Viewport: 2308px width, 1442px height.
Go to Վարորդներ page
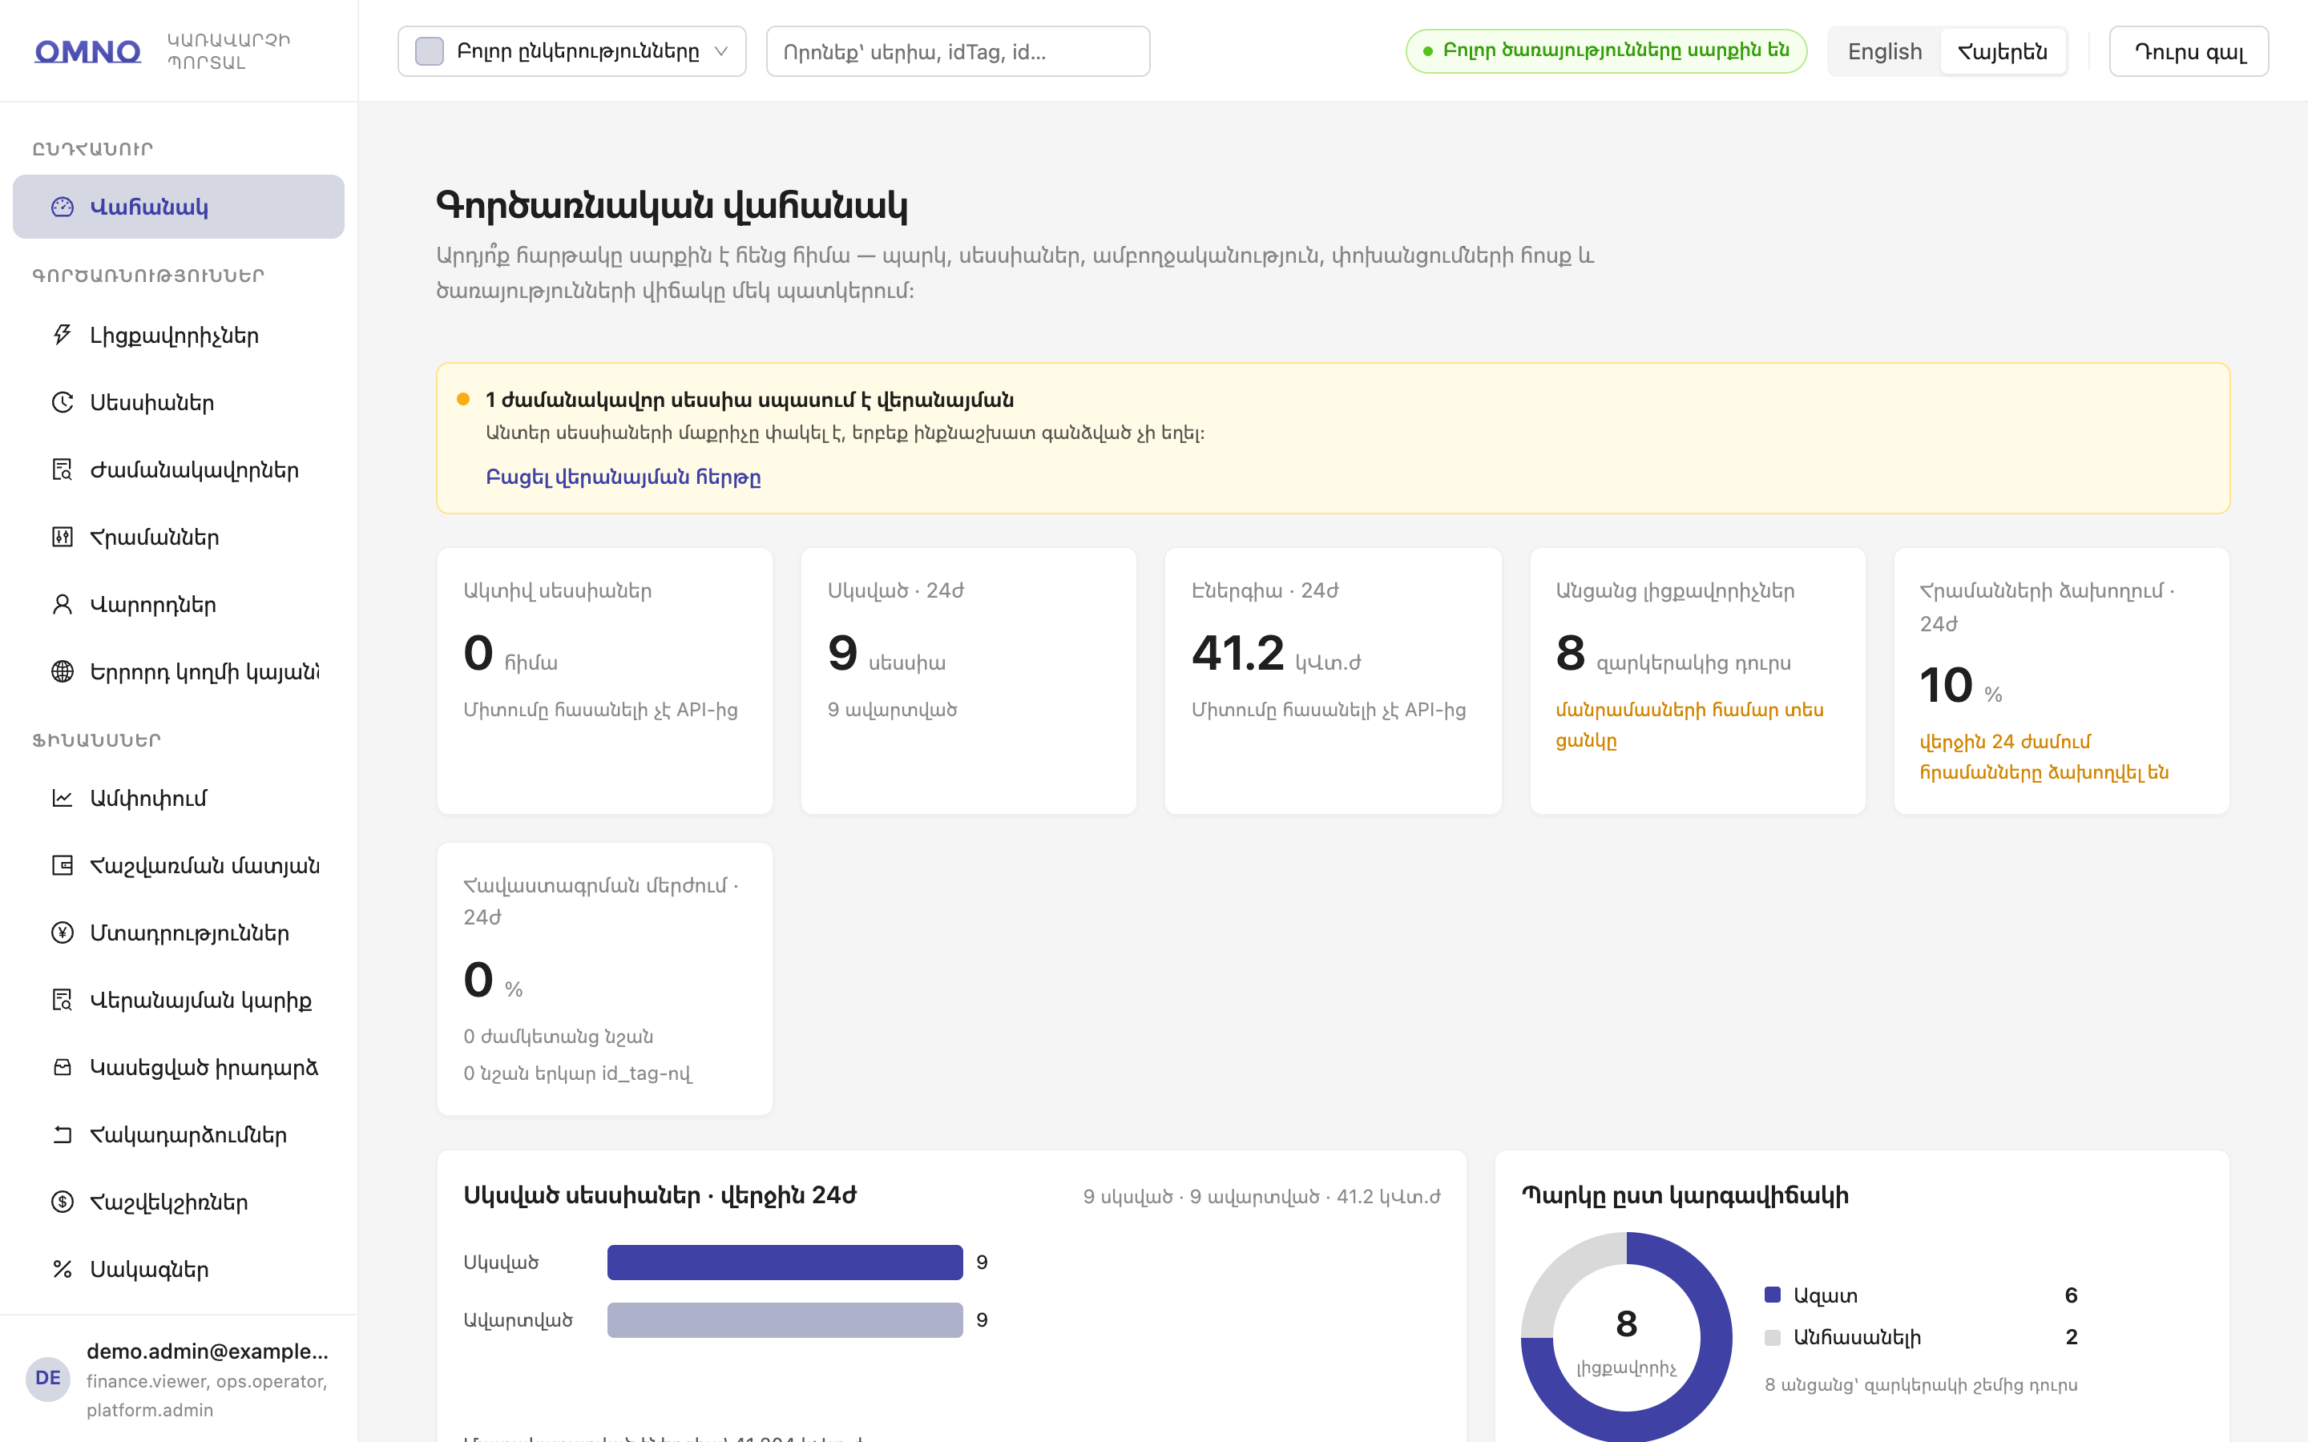coord(179,605)
